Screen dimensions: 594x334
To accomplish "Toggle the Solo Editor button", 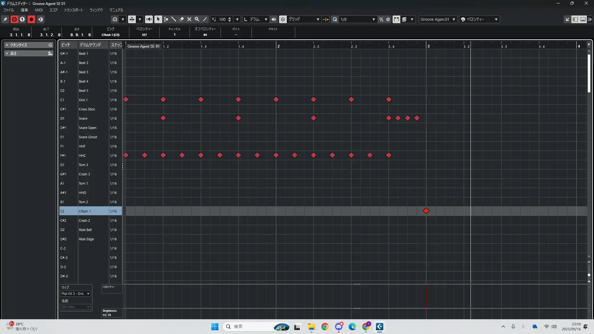I will click(14, 19).
